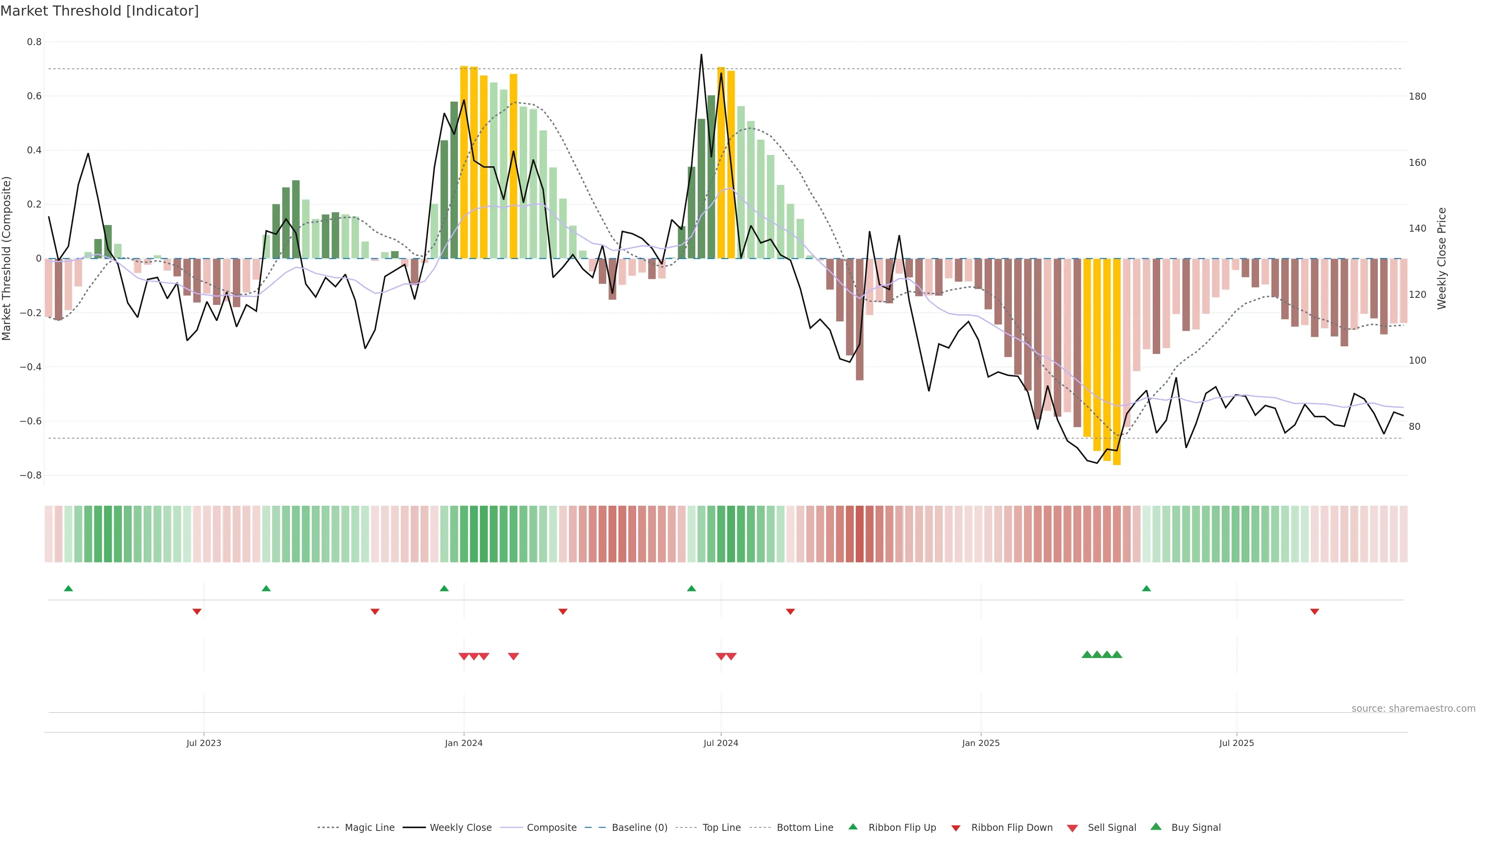Click the Ribbon Flip Up legend triangle
The image size is (1495, 841).
853,827
